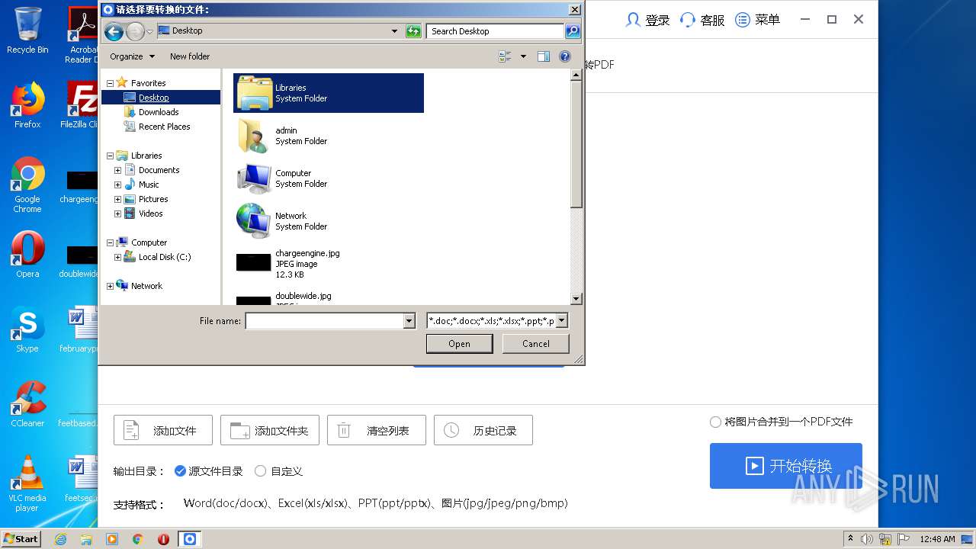The width and height of the screenshot is (976, 549).
Task: Open the recent locations dropdown arrow
Action: pyautogui.click(x=149, y=31)
